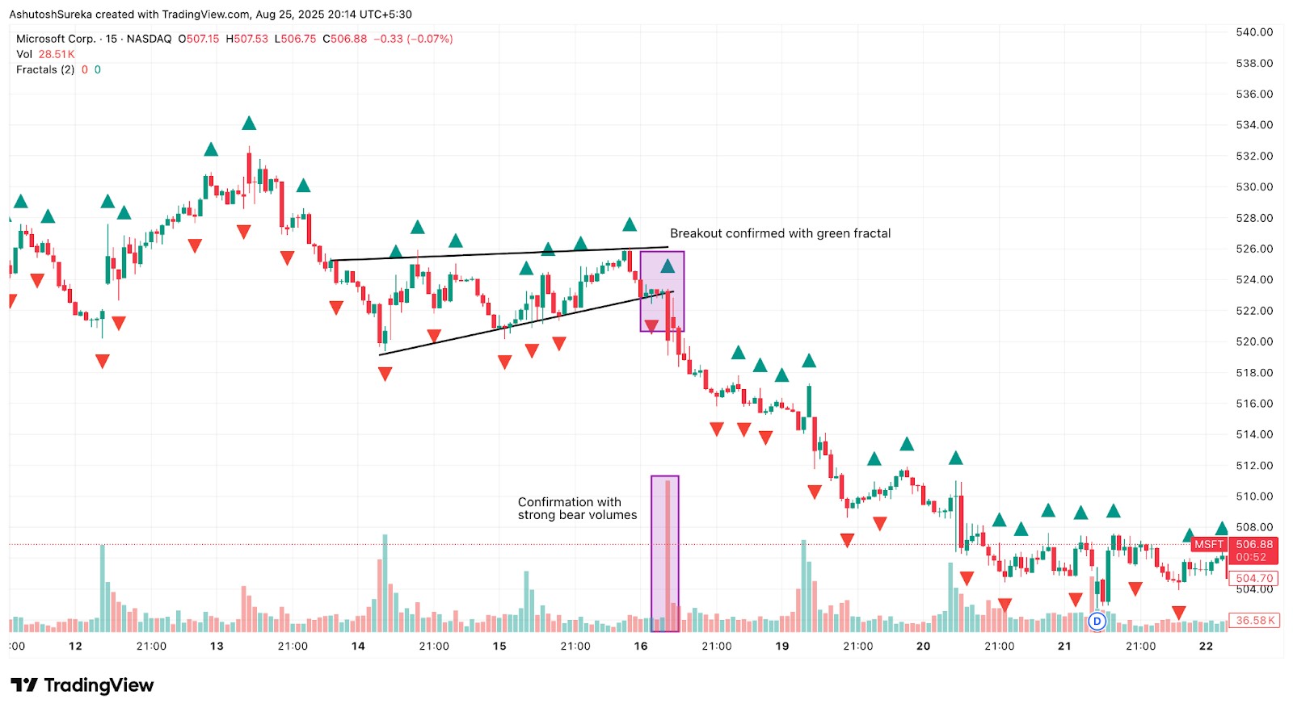
Task: Click the 510.00 price axis label
Action: coord(1254,496)
